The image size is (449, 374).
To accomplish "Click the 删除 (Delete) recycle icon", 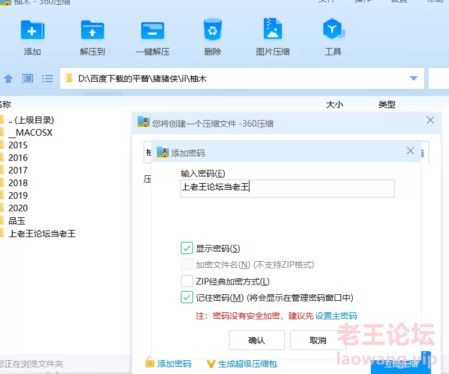I will coord(212,29).
